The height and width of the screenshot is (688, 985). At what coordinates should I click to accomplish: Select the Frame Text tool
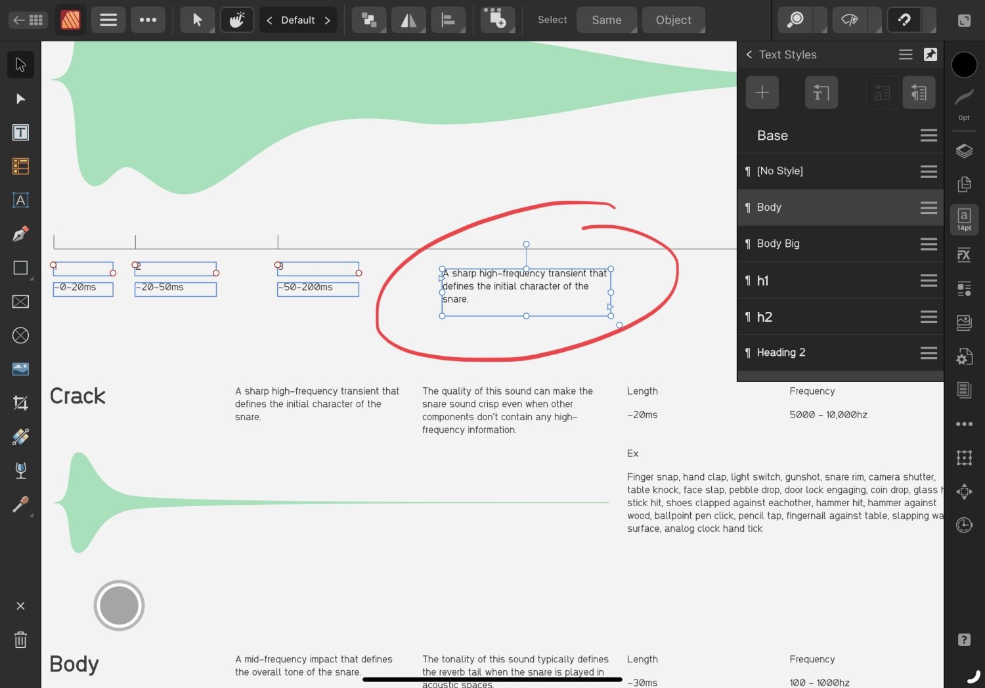click(20, 133)
